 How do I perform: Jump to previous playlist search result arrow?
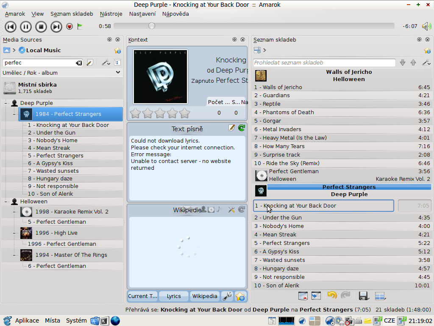[x=413, y=63]
